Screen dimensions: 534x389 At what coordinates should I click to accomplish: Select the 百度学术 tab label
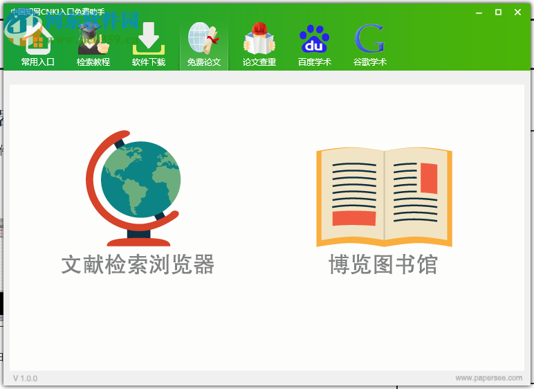coord(314,62)
